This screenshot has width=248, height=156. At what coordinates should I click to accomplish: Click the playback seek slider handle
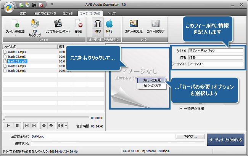point(4,117)
